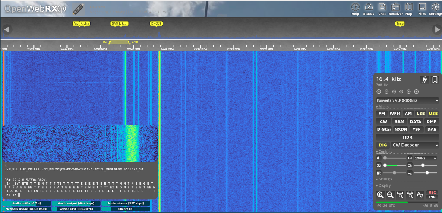
Task: Select the CW mode
Action: click(x=383, y=121)
